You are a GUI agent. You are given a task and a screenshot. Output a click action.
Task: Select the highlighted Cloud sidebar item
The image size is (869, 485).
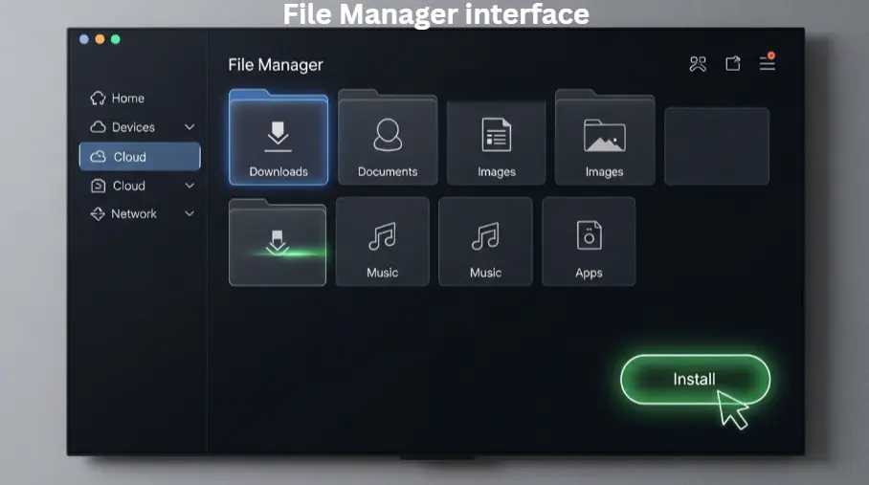point(140,157)
